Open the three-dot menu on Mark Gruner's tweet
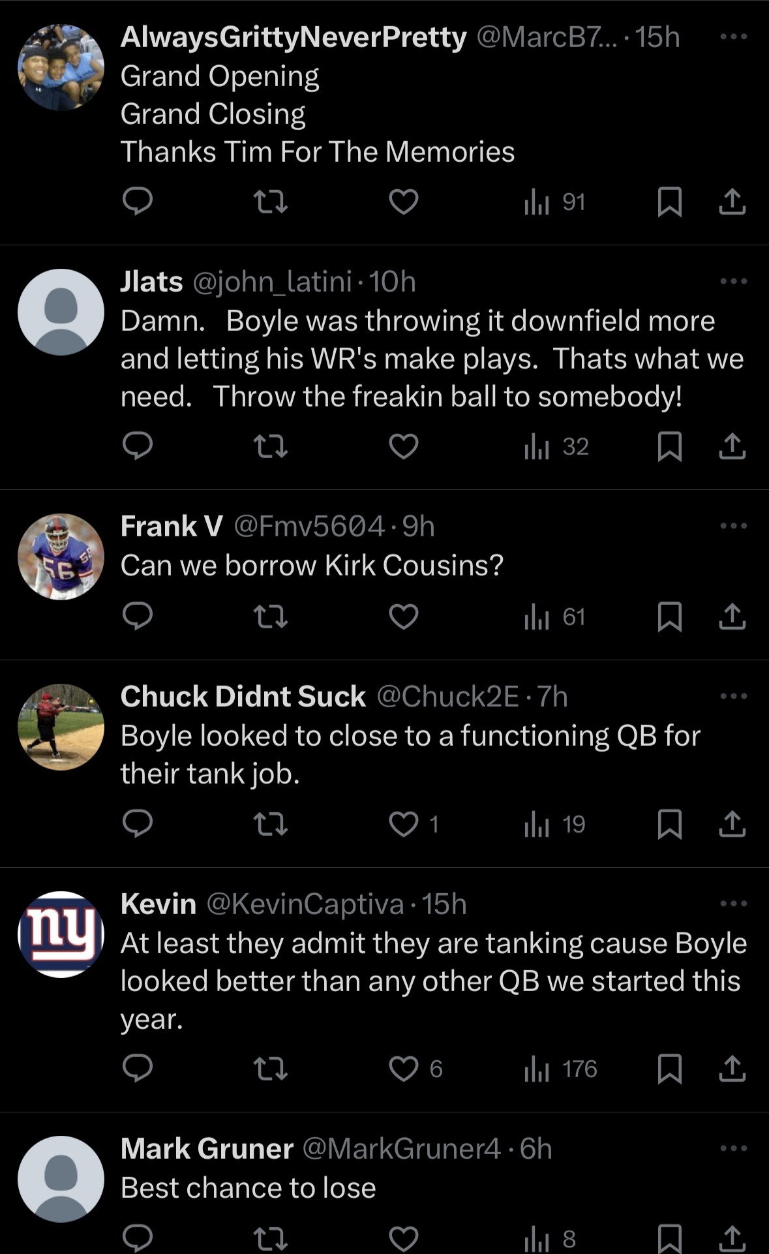 pyautogui.click(x=734, y=1148)
